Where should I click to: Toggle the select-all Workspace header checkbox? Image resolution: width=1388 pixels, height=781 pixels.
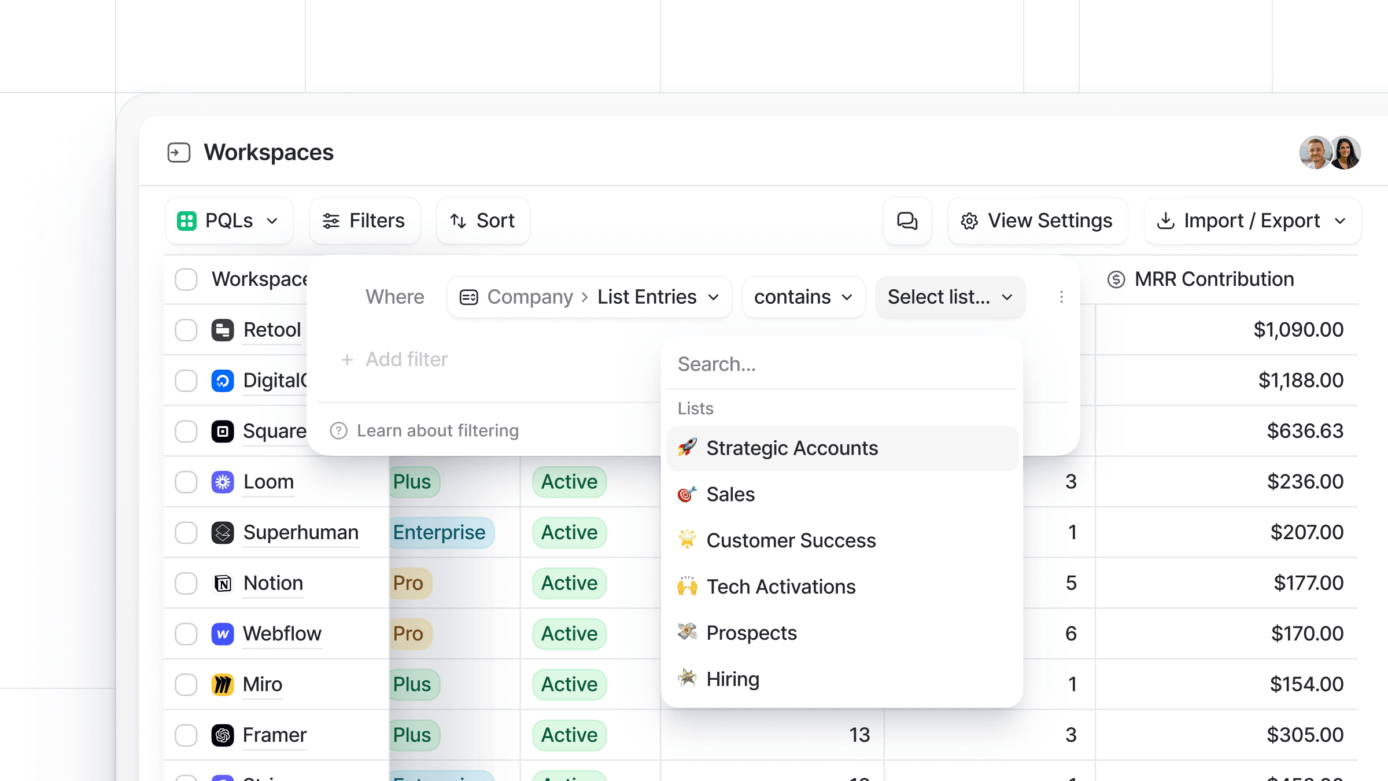[186, 279]
